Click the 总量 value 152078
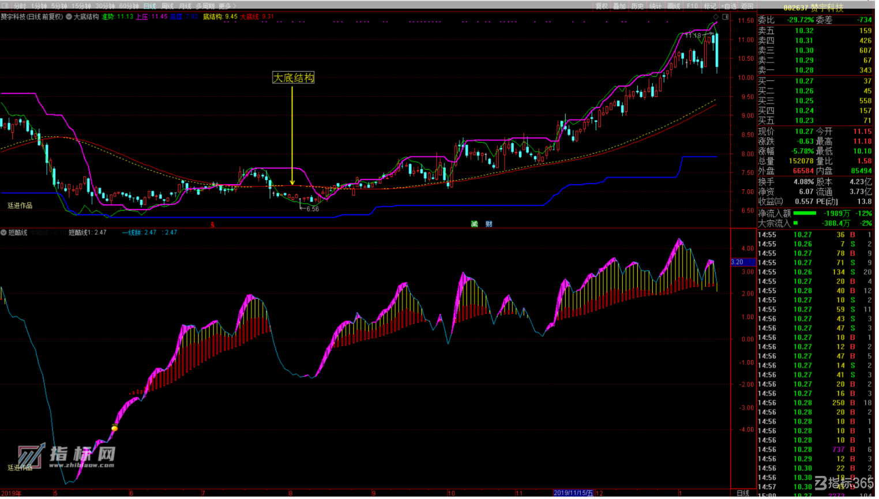879x499 pixels. coord(801,161)
